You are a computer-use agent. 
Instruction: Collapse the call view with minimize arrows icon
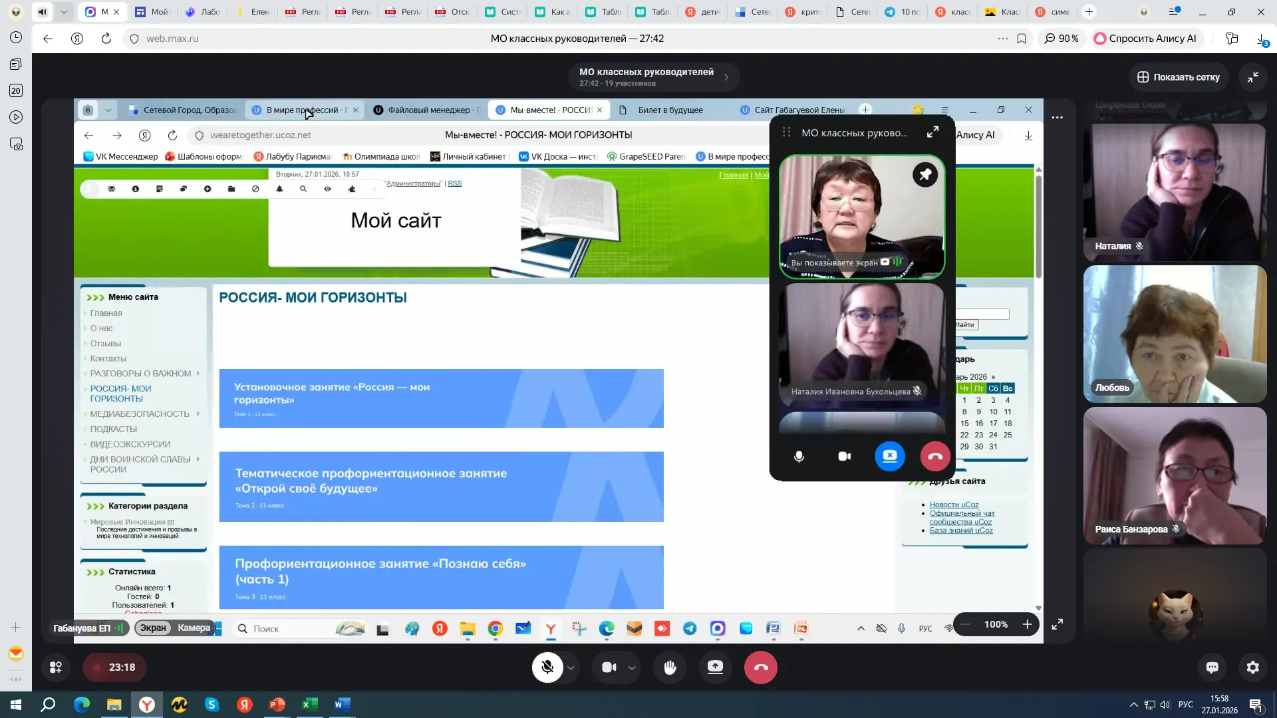1252,77
